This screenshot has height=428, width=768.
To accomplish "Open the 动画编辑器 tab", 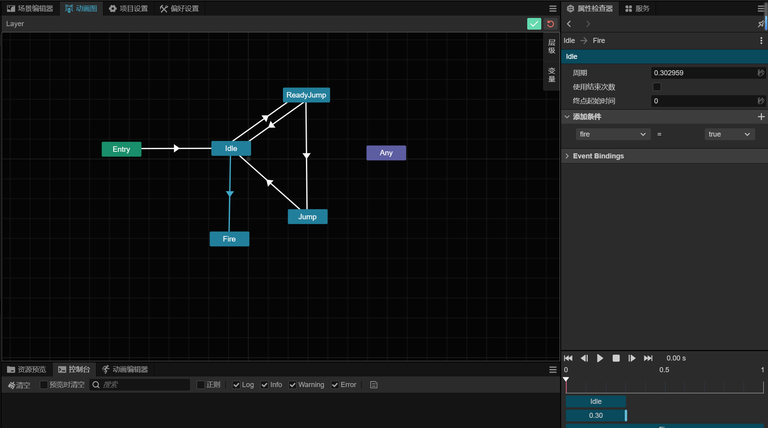I will 125,369.
